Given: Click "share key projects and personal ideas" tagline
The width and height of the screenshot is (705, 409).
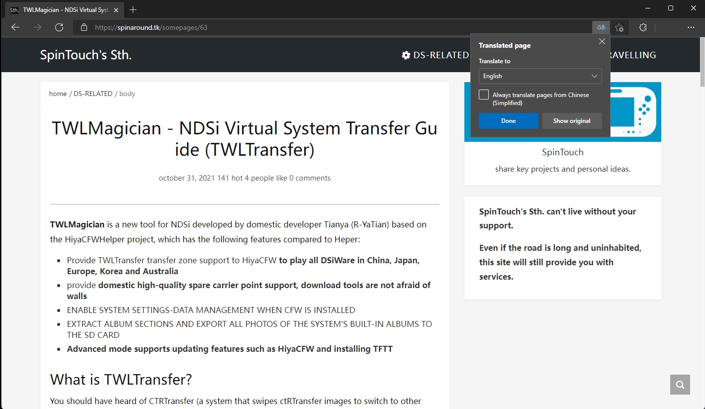Looking at the screenshot, I should pyautogui.click(x=563, y=169).
